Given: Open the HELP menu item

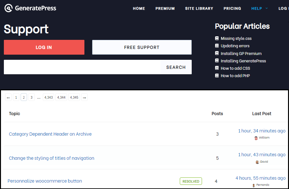Looking at the screenshot, I should click(x=256, y=8).
